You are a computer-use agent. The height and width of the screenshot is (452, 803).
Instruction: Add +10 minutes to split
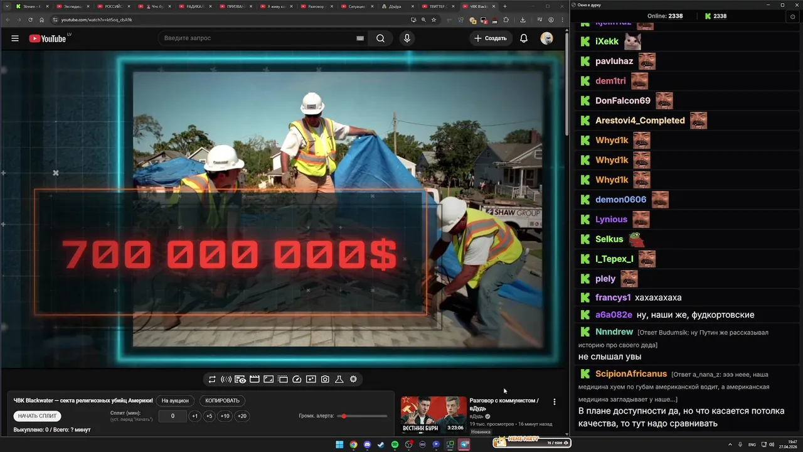[x=225, y=416]
